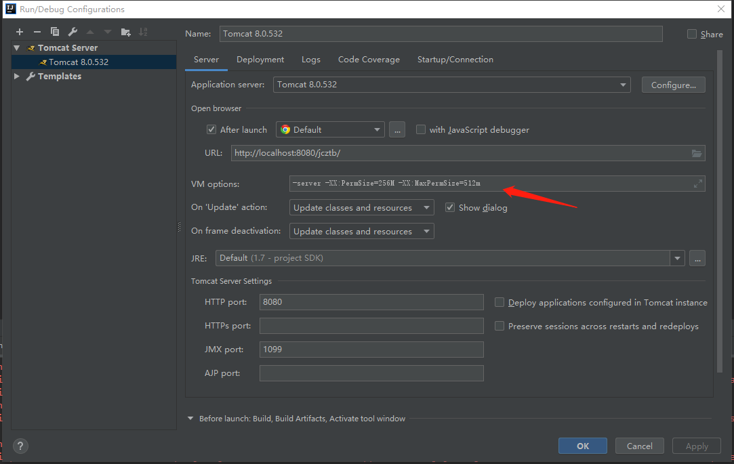734x464 pixels.
Task: Open Default browser dropdown
Action: tap(330, 129)
